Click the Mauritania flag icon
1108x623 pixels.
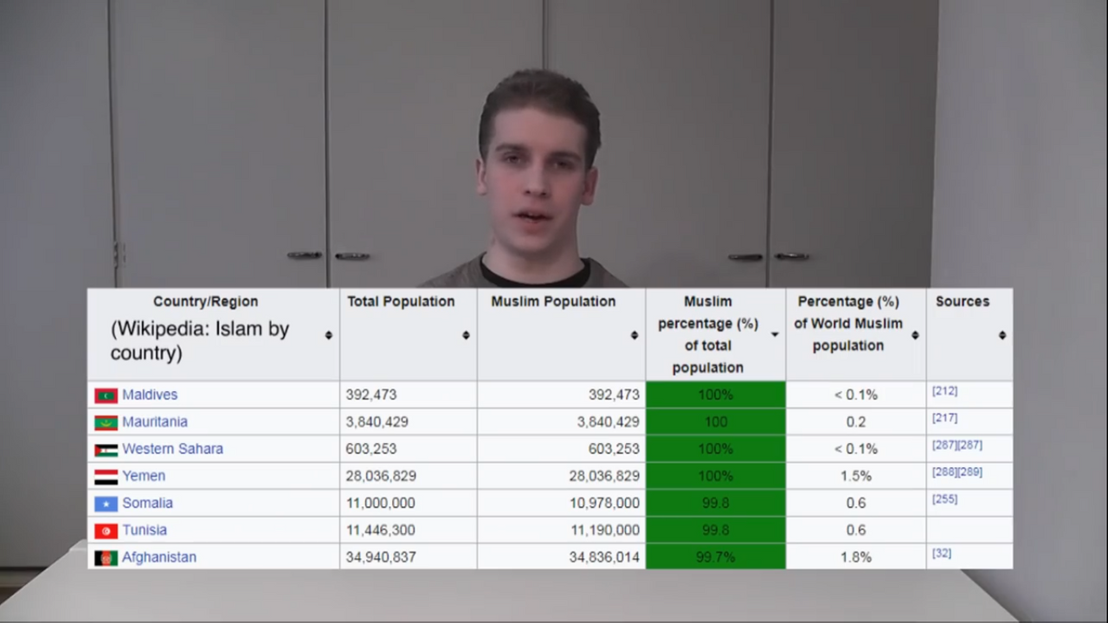[106, 422]
